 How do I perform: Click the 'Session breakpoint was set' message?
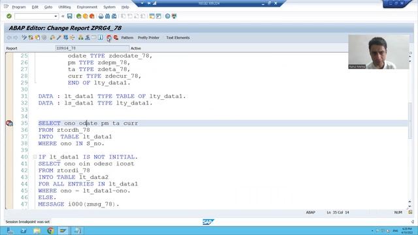[x=27, y=222]
